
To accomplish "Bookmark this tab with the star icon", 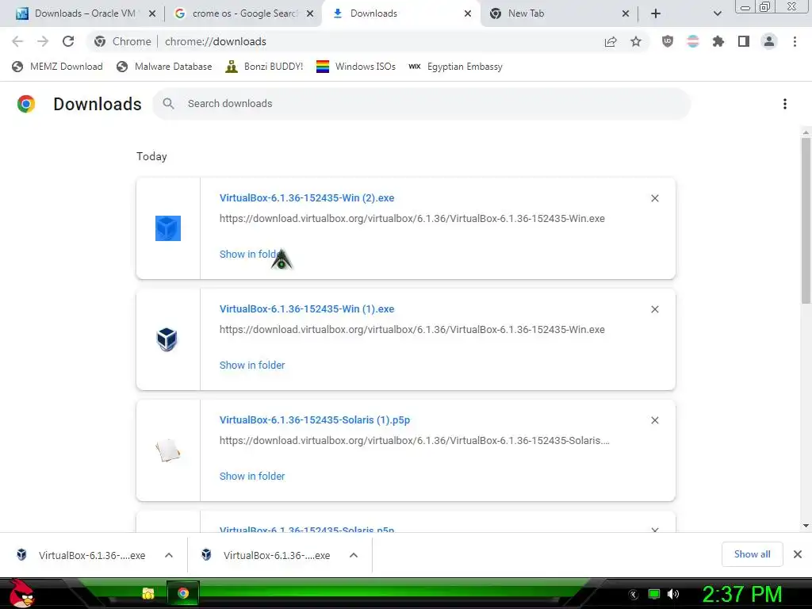I will 636,41.
